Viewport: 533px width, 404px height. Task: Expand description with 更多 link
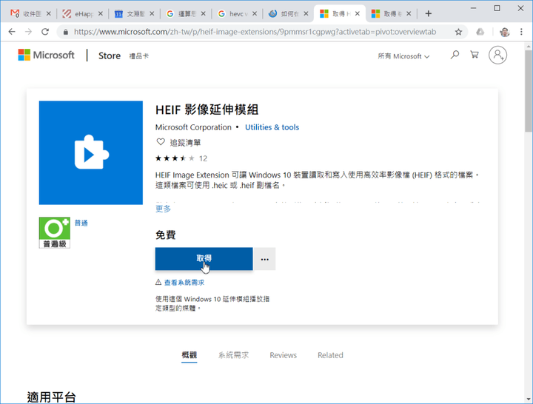click(163, 209)
